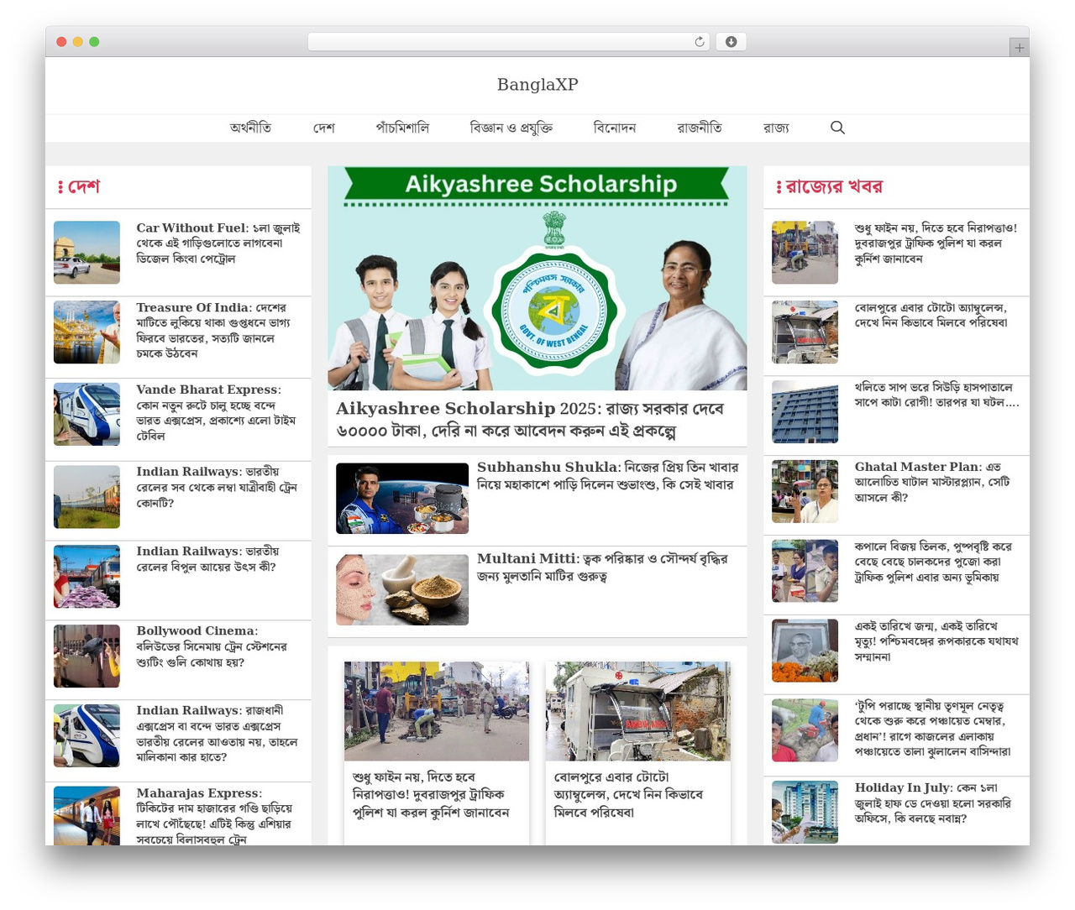Open bottom card headline শুধু ফাইন নয়, দিতে হবে নিরাপত্তা
1075x910 pixels.
(431, 795)
